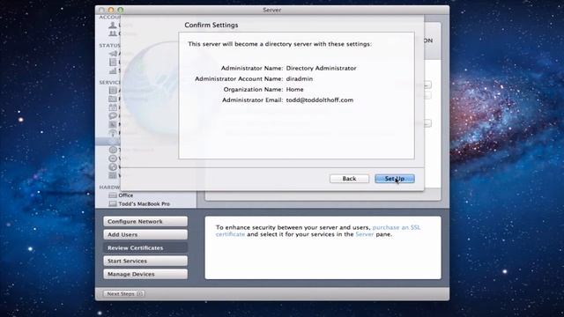Click the Set Up button
This screenshot has width=564, height=317.
tap(395, 179)
